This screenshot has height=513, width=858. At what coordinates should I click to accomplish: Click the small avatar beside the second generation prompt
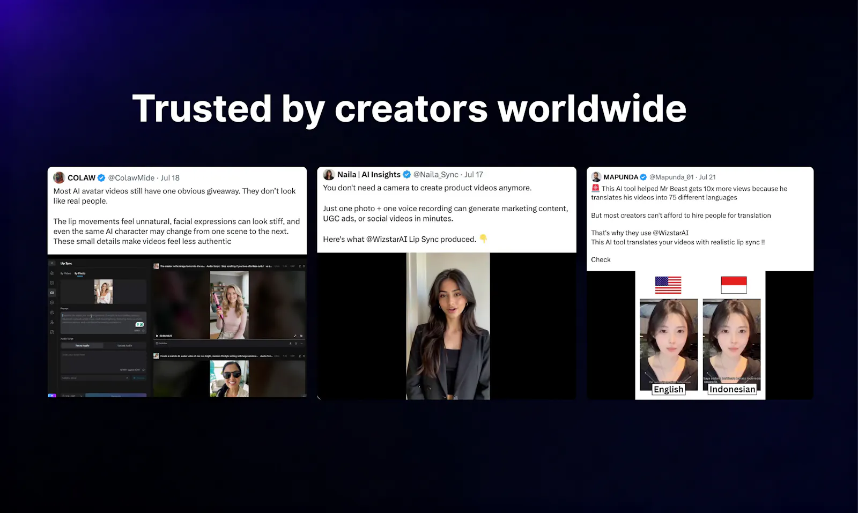click(x=156, y=356)
